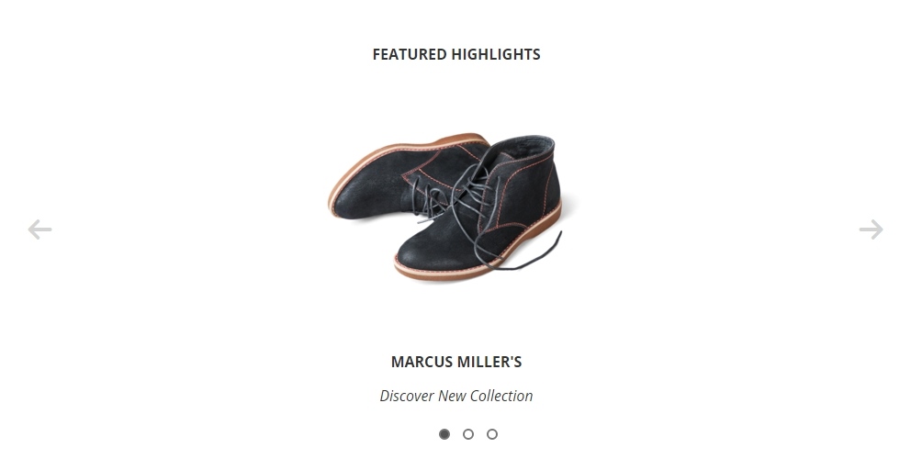The image size is (911, 459).
Task: Go to previous slide with left arrow
Action: 39,229
